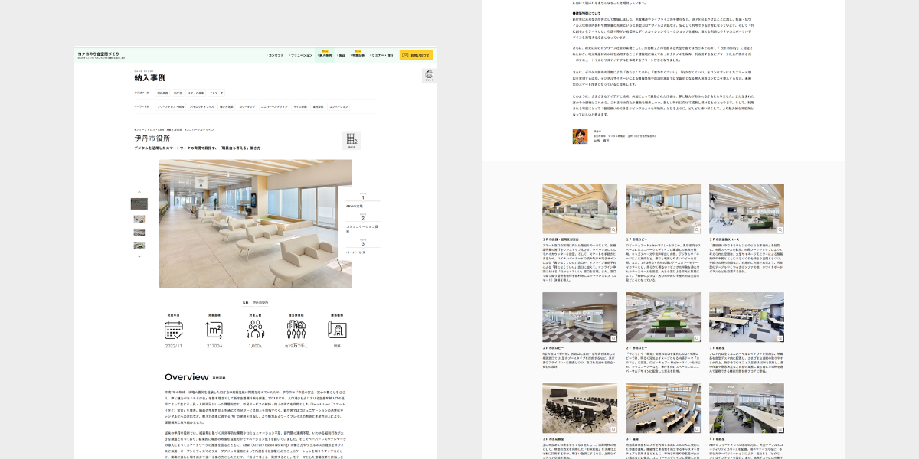Click the 納入事例 page title
Screen dimensions: 919x459
(x=149, y=77)
